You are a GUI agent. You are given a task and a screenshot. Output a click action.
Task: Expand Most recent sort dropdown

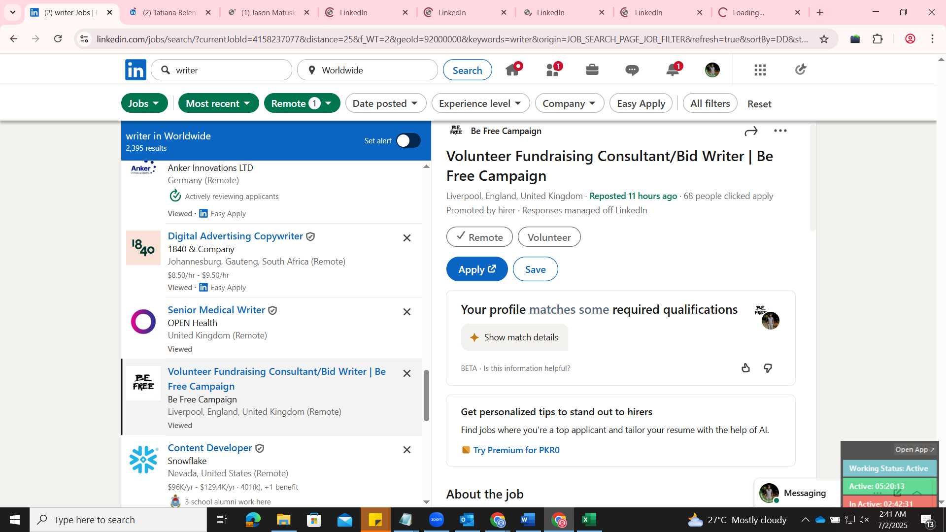pyautogui.click(x=218, y=103)
